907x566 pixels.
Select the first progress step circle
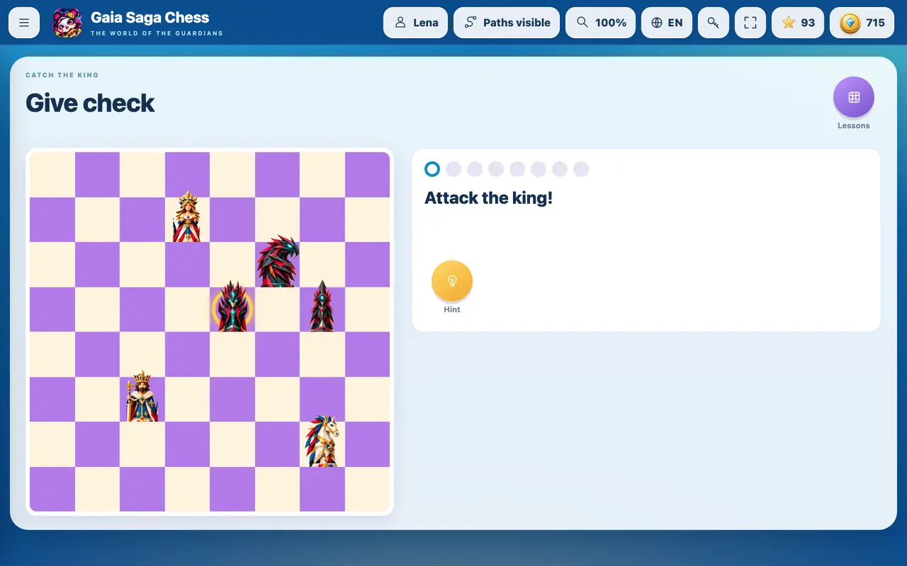[432, 169]
